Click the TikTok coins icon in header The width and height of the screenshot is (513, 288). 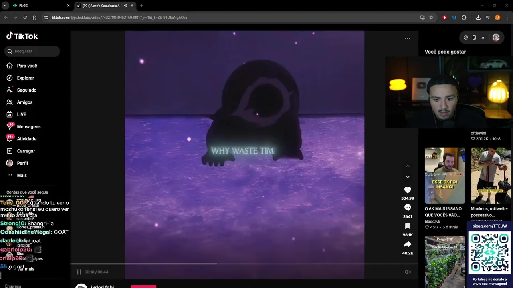pyautogui.click(x=465, y=38)
